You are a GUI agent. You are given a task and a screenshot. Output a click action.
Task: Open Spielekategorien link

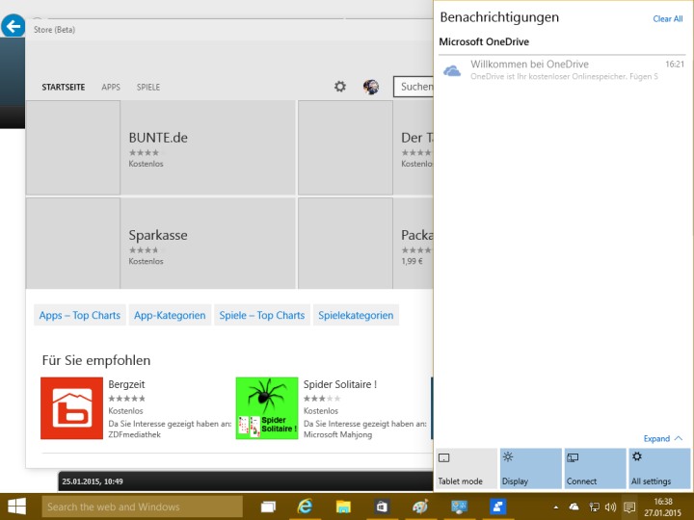tap(356, 315)
